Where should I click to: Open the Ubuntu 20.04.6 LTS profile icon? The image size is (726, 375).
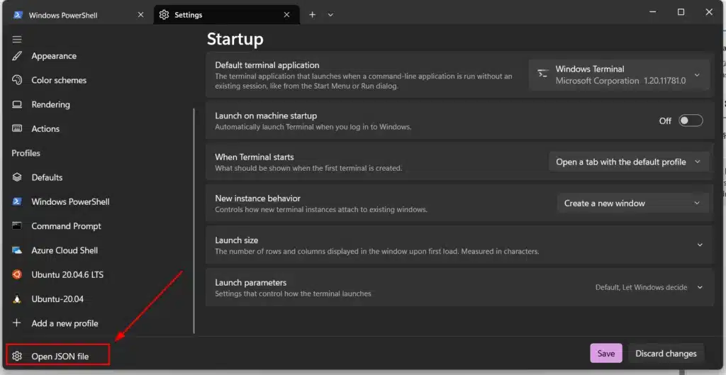click(x=17, y=274)
